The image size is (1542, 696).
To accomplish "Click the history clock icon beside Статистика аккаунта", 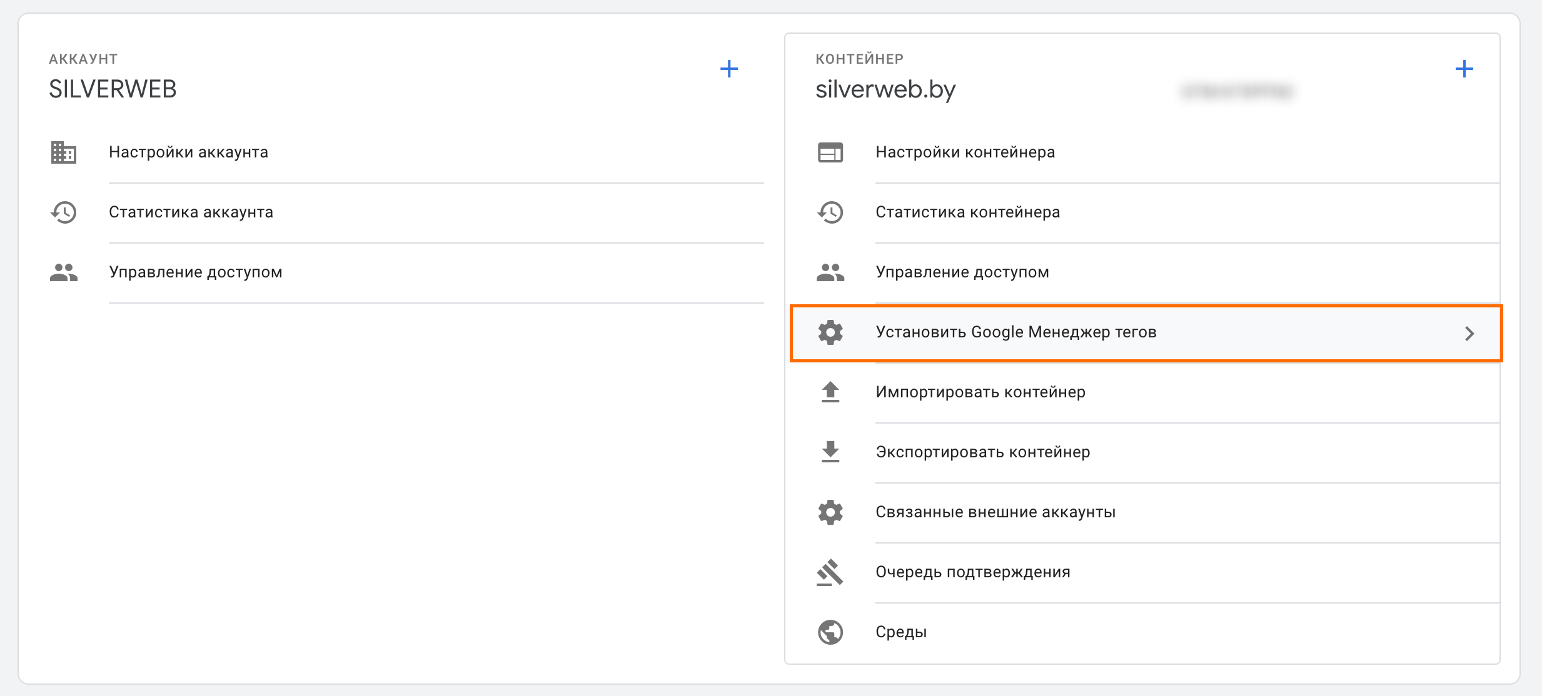I will (63, 212).
